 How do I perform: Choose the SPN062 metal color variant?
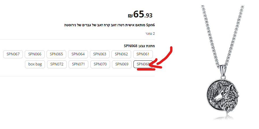pos(121,54)
